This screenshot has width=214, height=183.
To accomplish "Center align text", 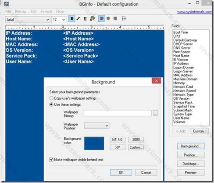I will coord(108,18).
